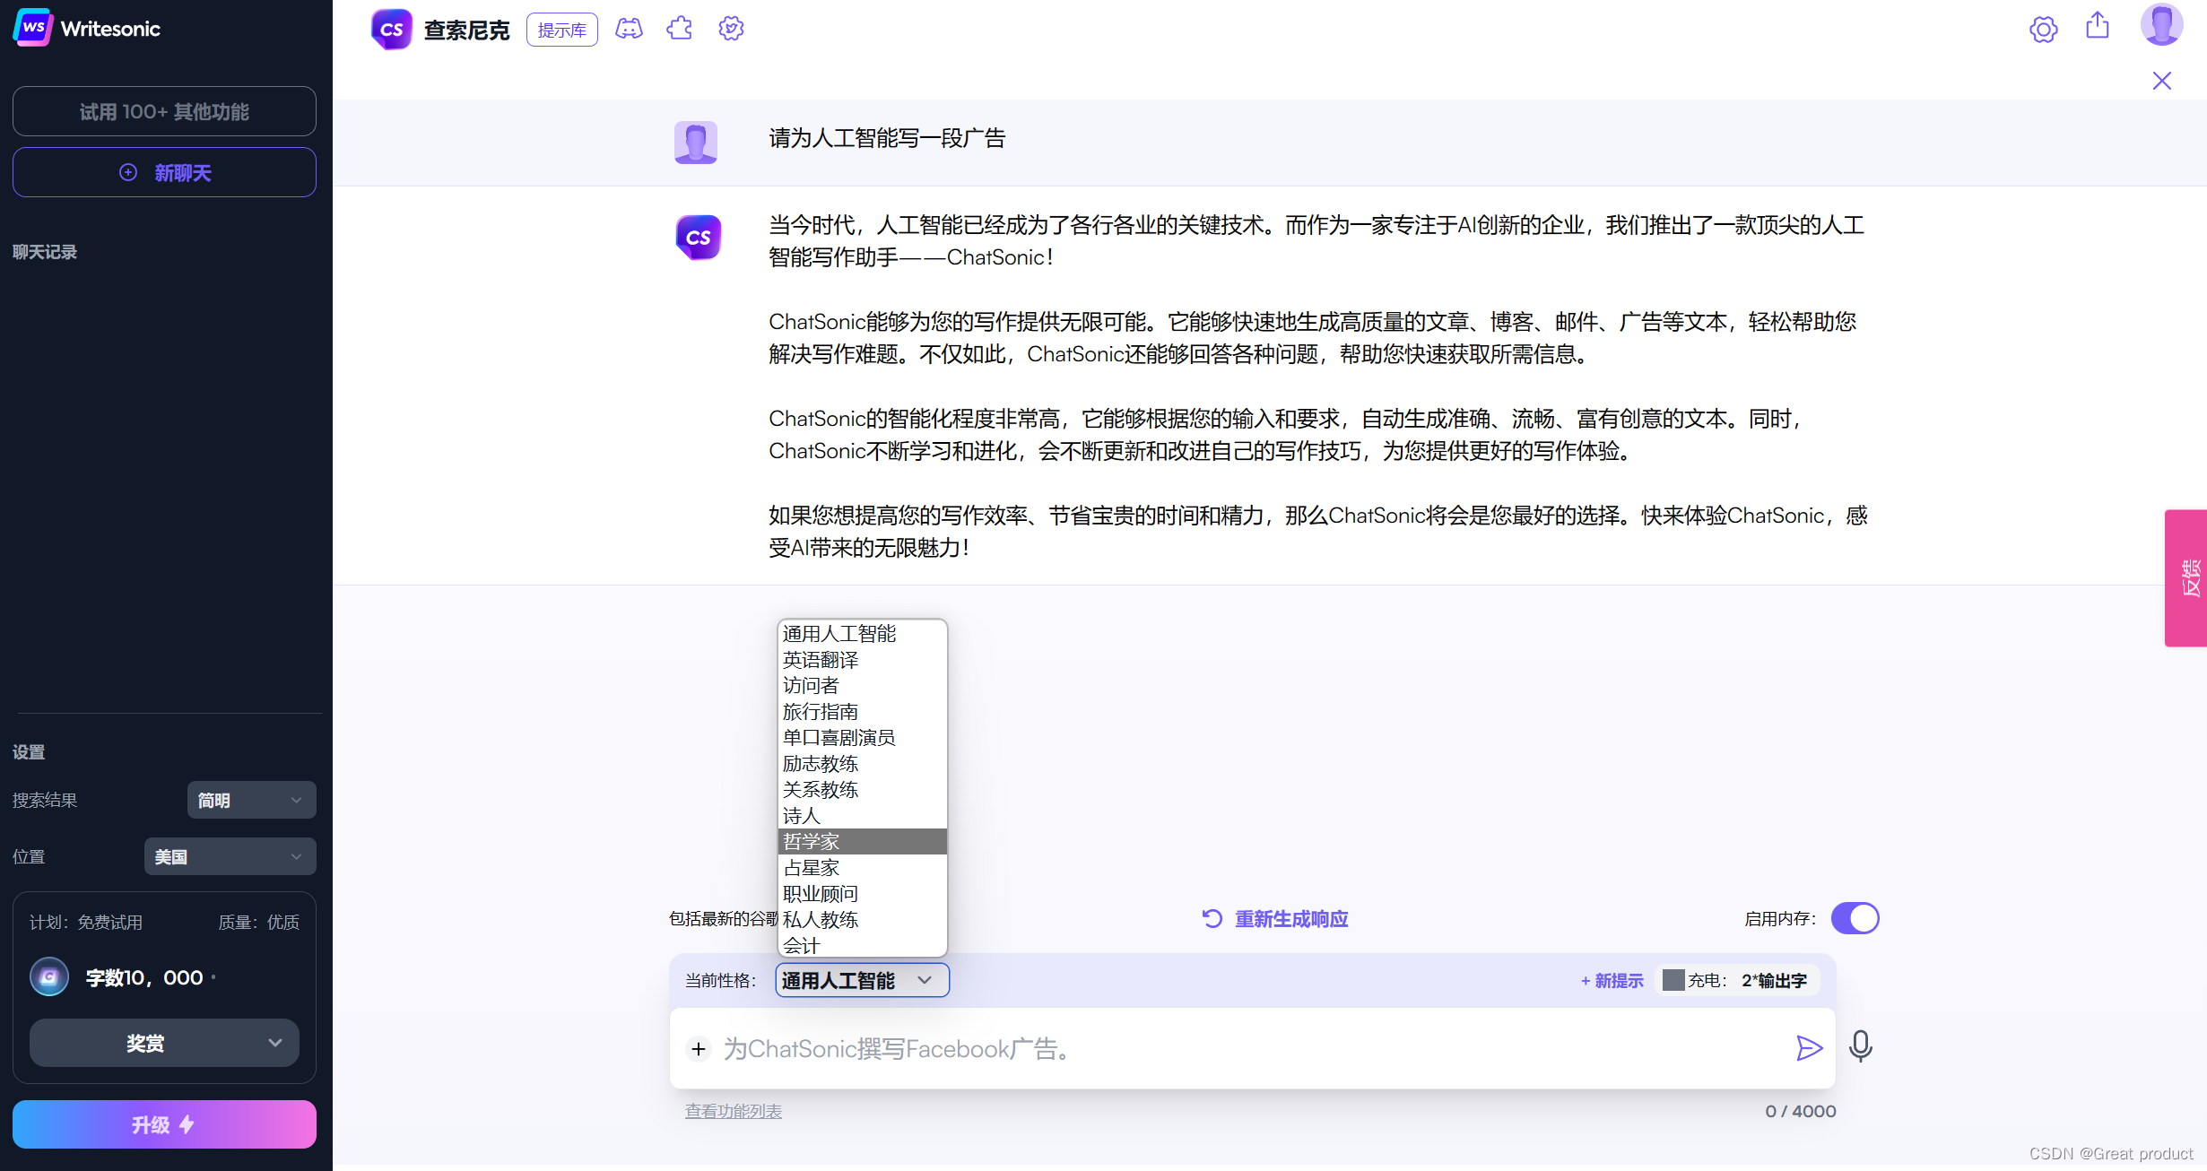The width and height of the screenshot is (2207, 1171).
Task: Select 单口喜剧演员 from the personality list
Action: [x=862, y=738]
